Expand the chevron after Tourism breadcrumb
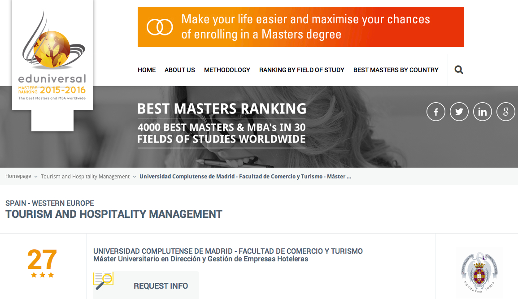 tap(135, 177)
